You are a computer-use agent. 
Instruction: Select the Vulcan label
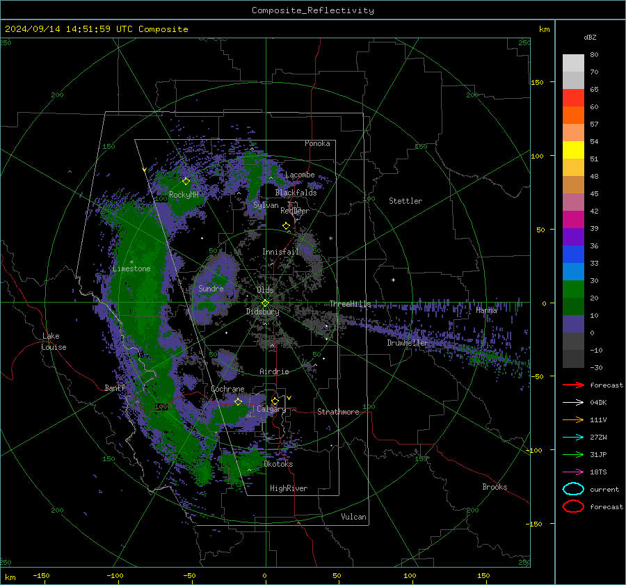(x=354, y=517)
